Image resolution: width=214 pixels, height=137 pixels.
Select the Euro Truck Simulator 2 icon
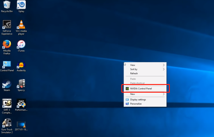coord(7,126)
